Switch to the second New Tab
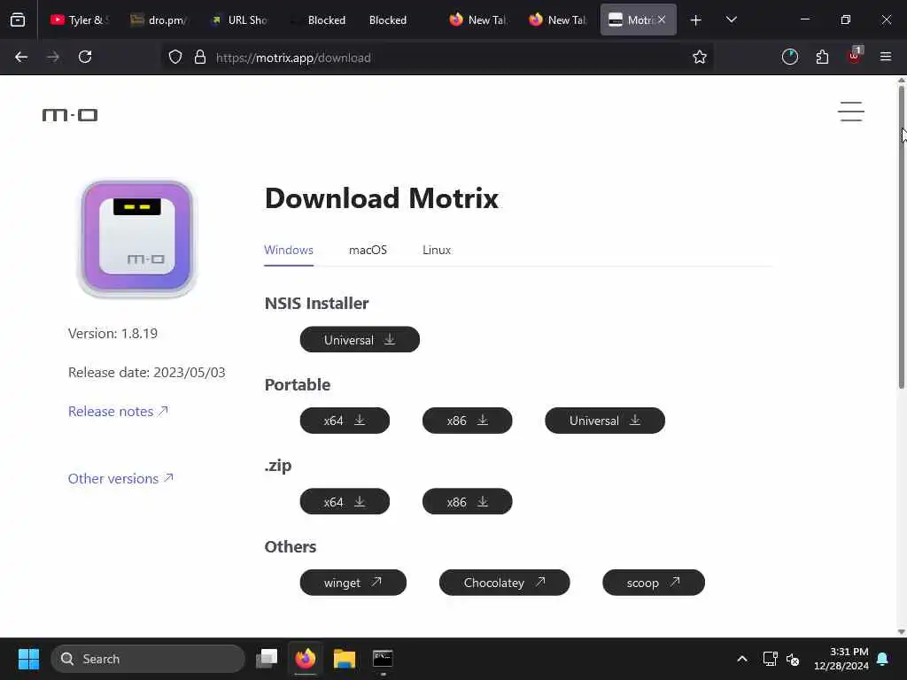 (558, 20)
